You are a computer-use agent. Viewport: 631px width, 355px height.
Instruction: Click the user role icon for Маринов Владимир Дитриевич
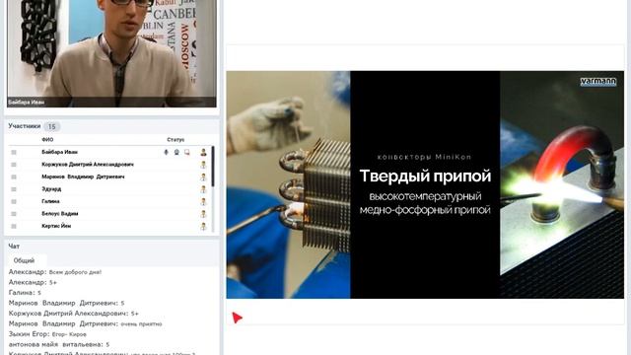click(203, 177)
